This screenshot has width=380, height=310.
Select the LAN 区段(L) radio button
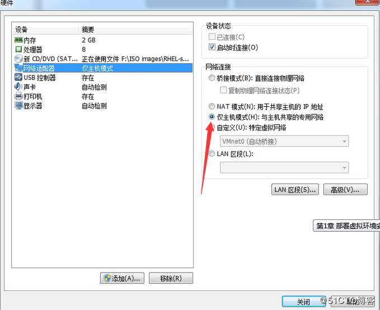point(212,154)
